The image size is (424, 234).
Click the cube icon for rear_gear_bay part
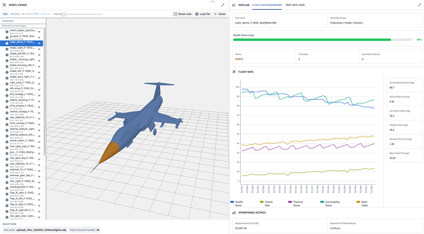[x=7, y=159]
